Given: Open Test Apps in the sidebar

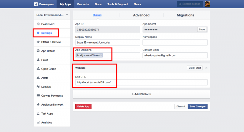Looking at the screenshot, I should (x=52, y=113).
